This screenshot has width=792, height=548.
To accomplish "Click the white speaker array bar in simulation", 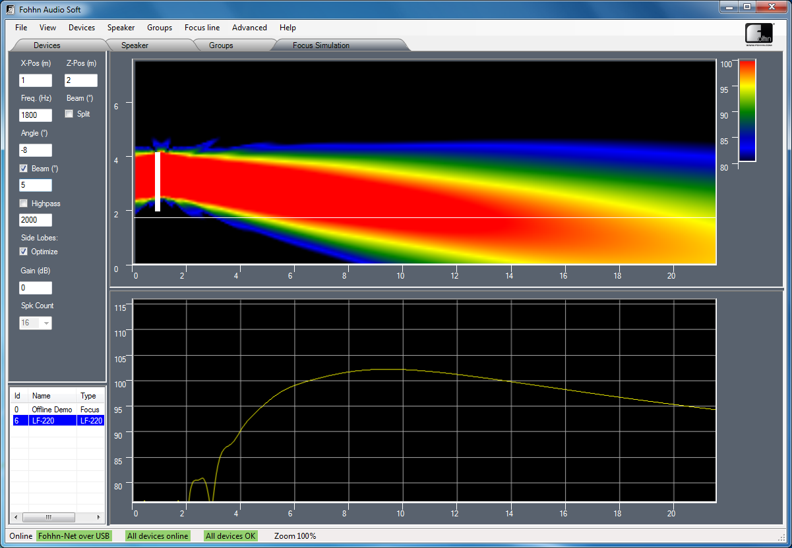I will tap(158, 182).
